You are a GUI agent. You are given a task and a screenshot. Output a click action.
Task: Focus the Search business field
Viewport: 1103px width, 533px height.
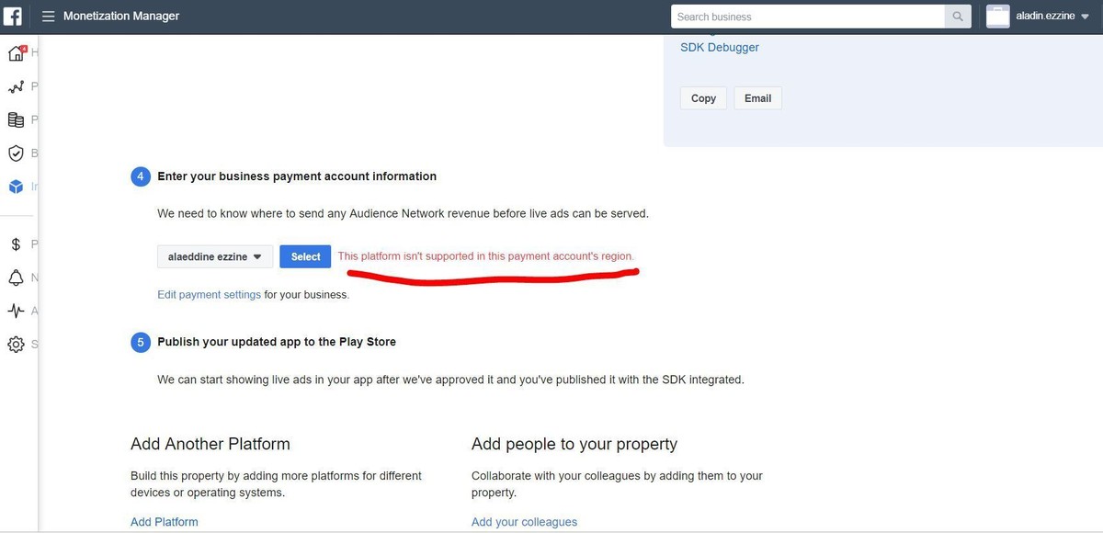click(808, 17)
